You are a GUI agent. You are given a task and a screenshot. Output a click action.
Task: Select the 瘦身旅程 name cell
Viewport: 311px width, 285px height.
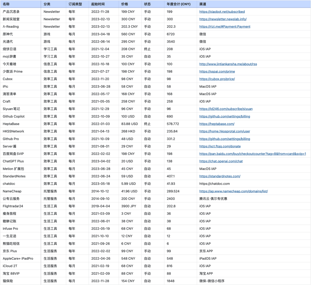(x=20, y=214)
